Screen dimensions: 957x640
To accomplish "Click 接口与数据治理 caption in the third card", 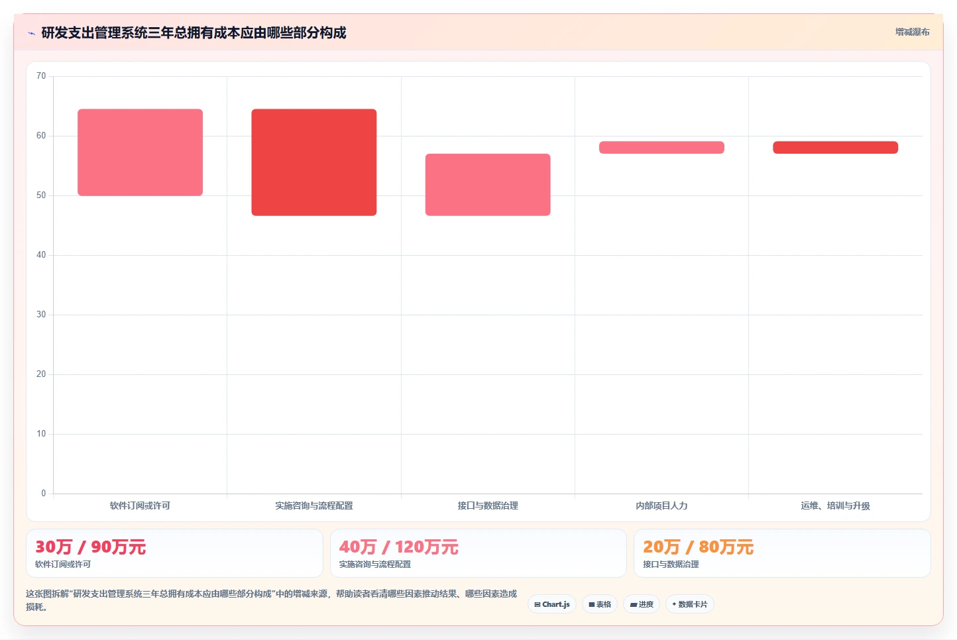I will point(671,564).
